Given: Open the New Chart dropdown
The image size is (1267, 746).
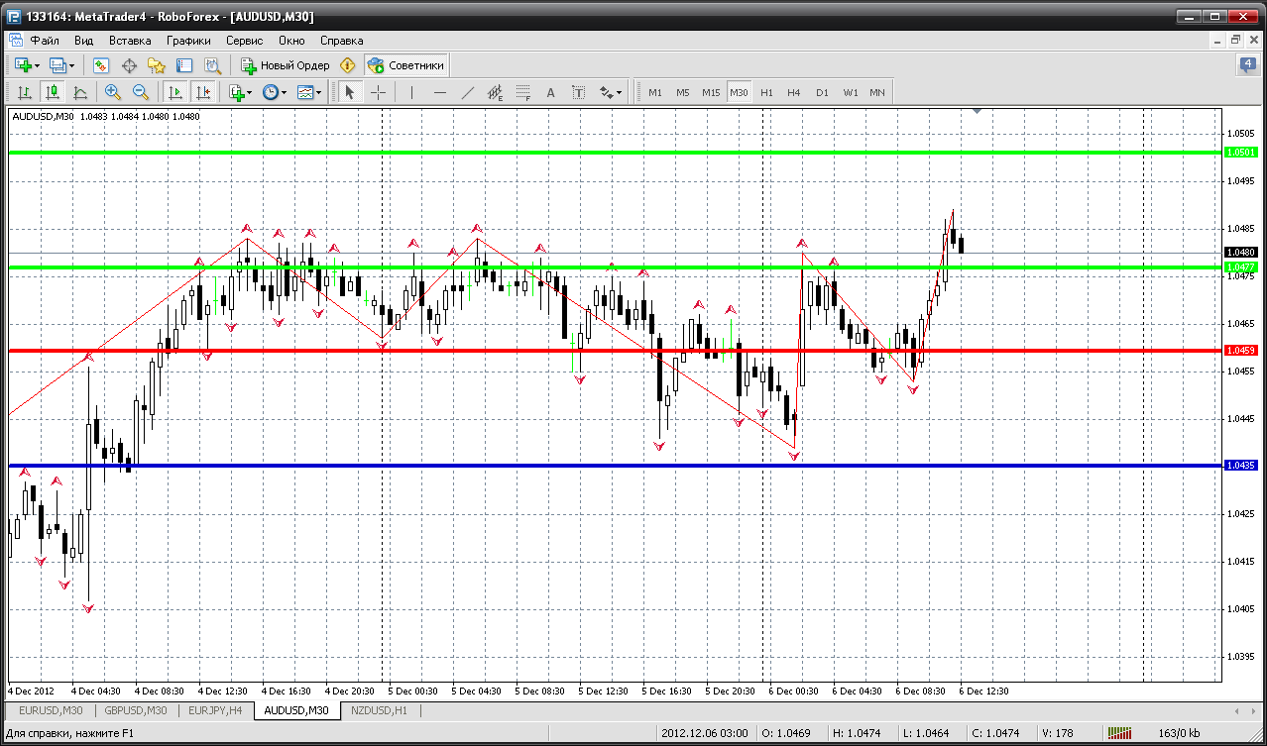Looking at the screenshot, I should pos(27,65).
